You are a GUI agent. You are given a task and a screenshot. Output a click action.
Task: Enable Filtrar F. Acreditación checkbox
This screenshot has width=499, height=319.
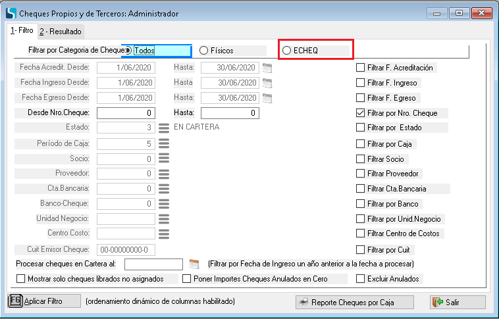point(360,67)
